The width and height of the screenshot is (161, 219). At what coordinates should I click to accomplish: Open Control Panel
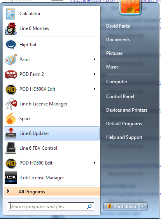point(120,96)
